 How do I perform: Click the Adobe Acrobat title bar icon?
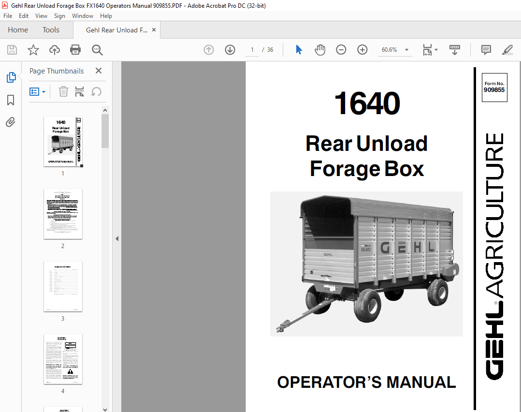point(5,5)
